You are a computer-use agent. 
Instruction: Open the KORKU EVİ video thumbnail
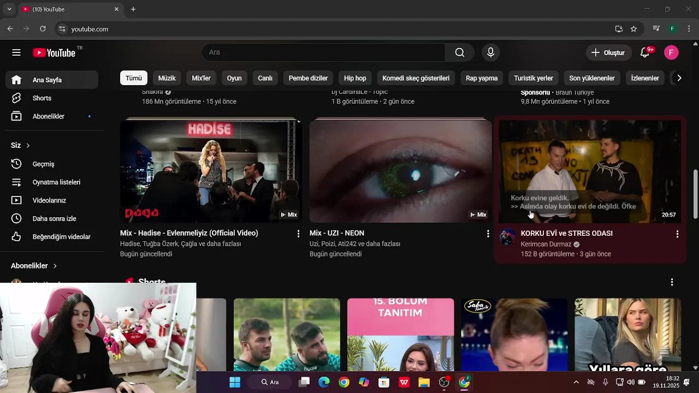(x=590, y=171)
